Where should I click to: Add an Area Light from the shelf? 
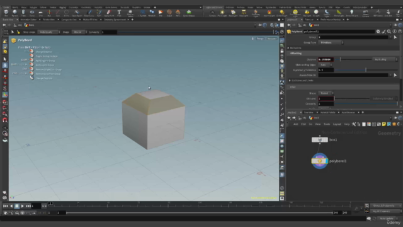244,13
